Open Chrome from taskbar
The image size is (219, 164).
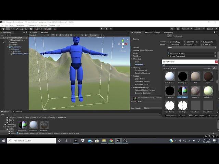[111, 141]
